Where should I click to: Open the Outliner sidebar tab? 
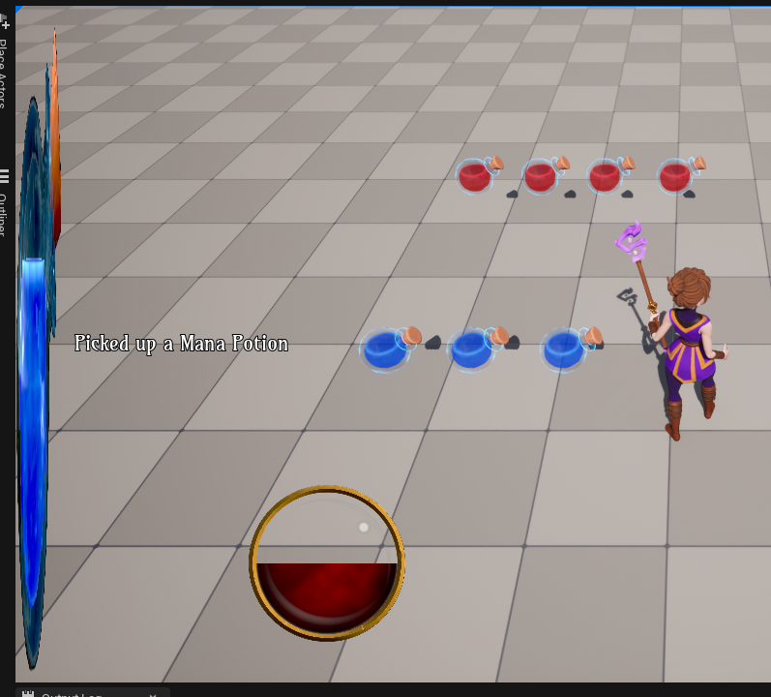click(x=4, y=202)
